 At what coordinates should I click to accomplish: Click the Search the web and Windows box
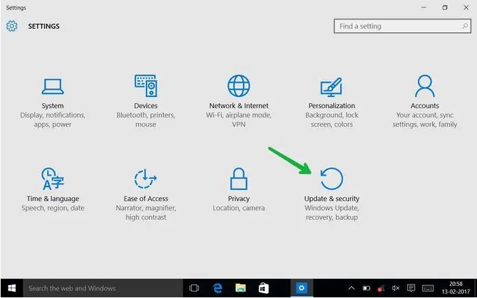[103, 288]
